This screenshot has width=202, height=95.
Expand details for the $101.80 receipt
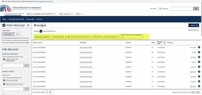pos(199,47)
